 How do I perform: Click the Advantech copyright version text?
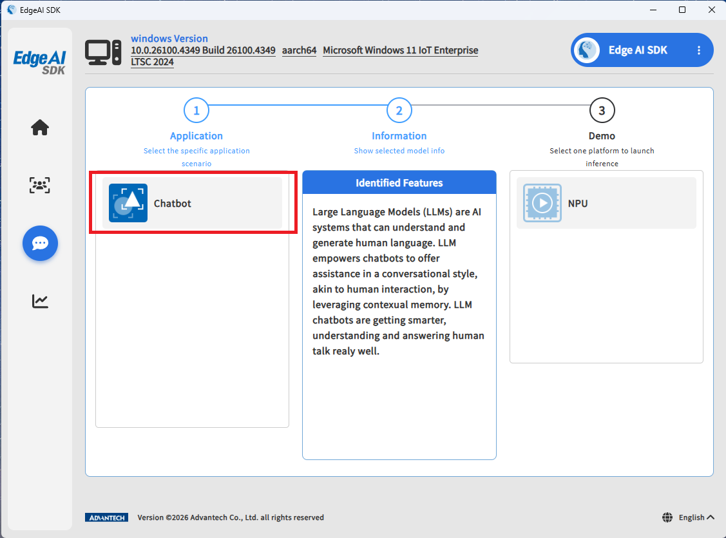point(231,517)
